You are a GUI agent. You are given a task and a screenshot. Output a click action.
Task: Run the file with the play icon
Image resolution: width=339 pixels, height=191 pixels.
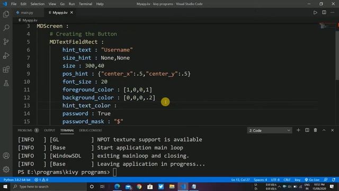pos(315,13)
